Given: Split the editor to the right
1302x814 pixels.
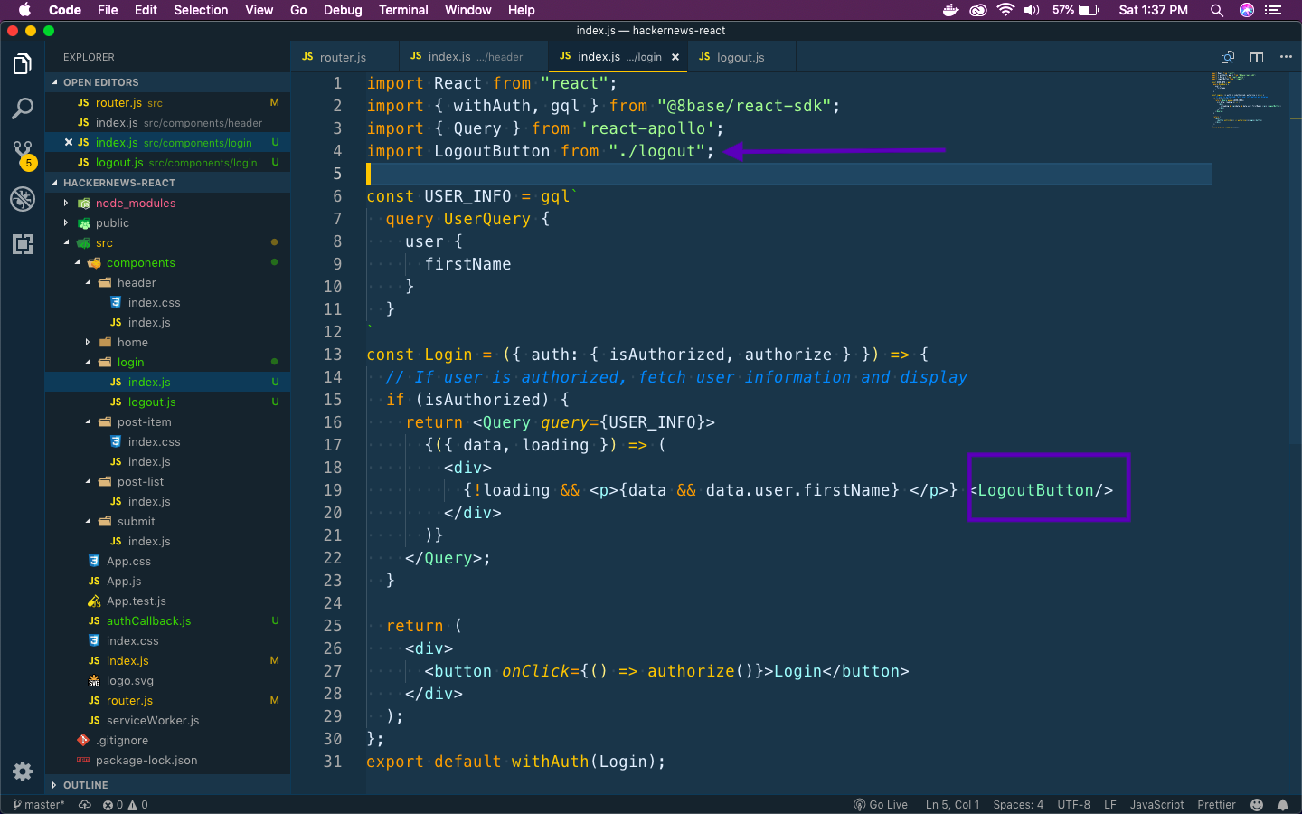Looking at the screenshot, I should click(x=1257, y=57).
